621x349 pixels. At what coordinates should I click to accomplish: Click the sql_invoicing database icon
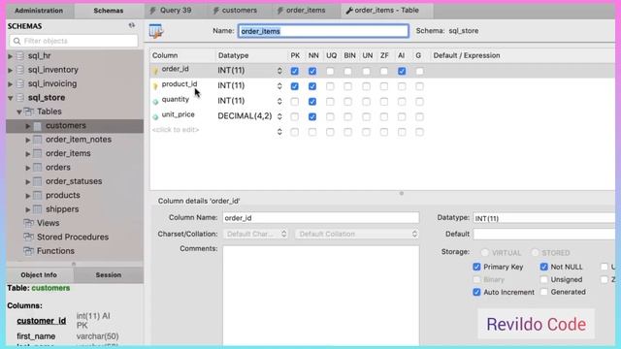pos(20,84)
